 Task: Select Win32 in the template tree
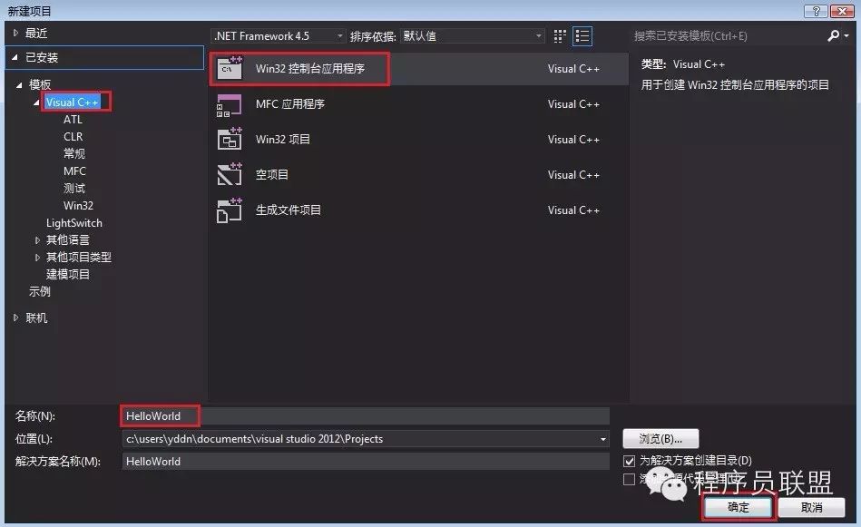click(x=79, y=206)
